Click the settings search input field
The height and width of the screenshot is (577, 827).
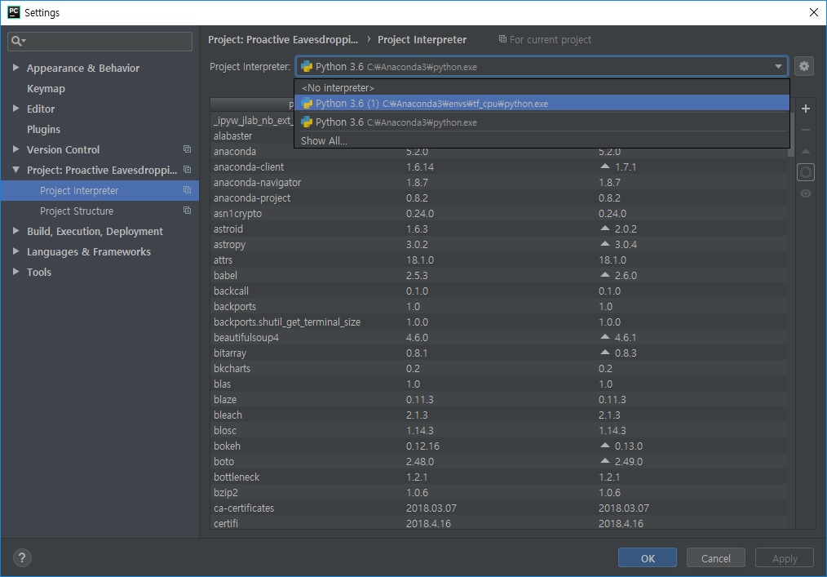pyautogui.click(x=99, y=39)
